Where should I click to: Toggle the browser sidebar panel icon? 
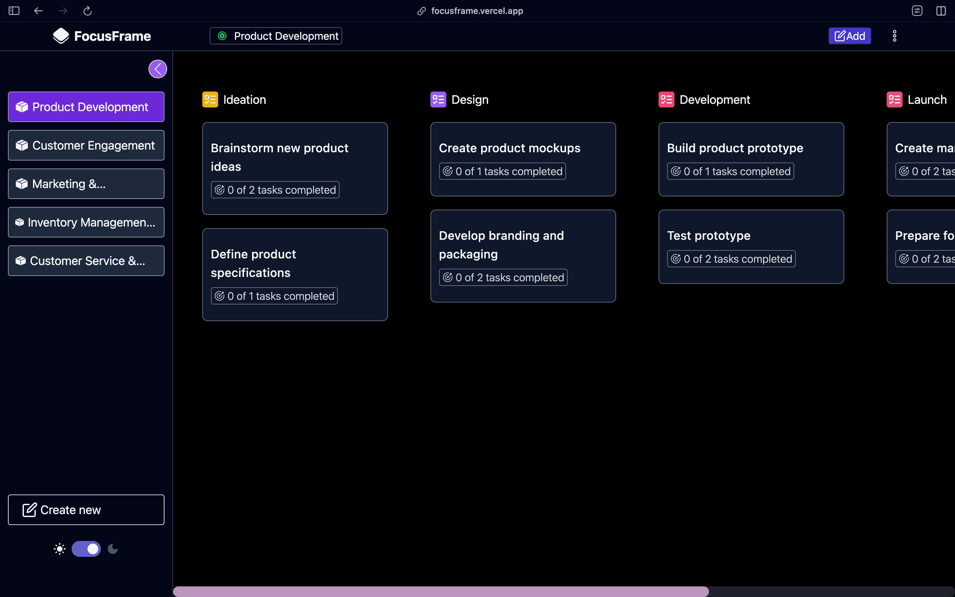[14, 11]
